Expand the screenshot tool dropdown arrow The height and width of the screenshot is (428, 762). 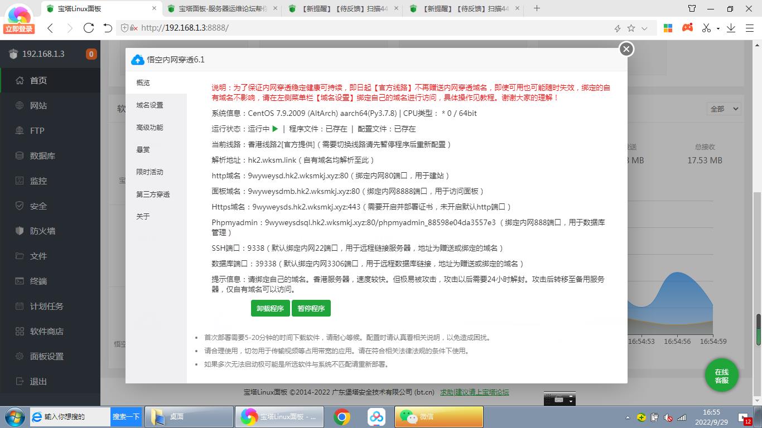point(718,28)
